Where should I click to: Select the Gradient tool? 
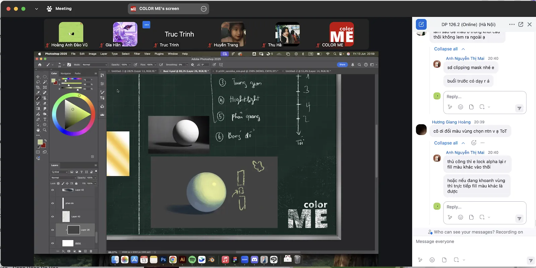(x=38, y=109)
